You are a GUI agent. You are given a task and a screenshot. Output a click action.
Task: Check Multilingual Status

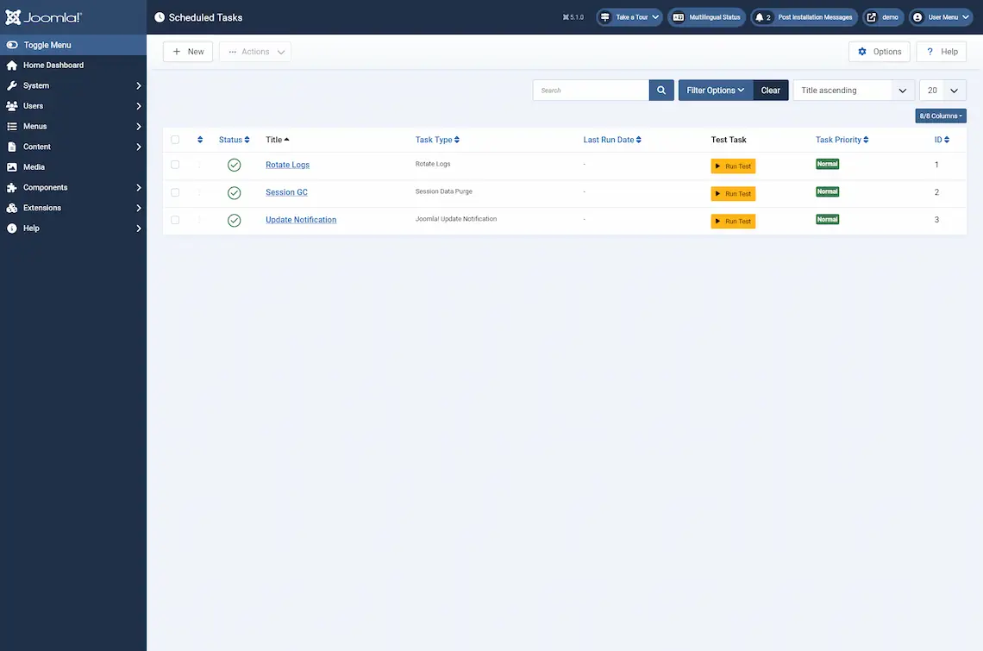(706, 16)
